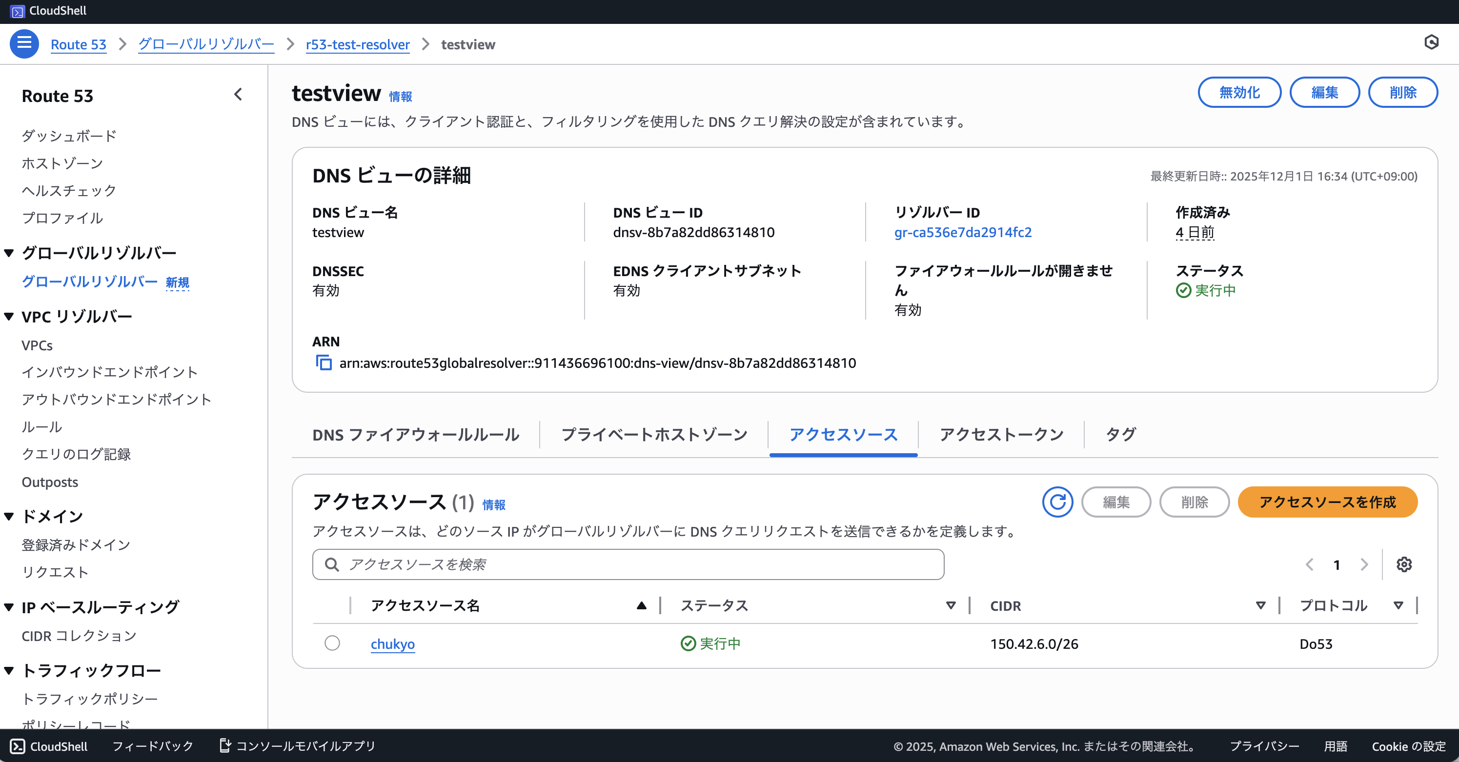
Task: Click アクセスソースを作成 button
Action: [x=1328, y=502]
